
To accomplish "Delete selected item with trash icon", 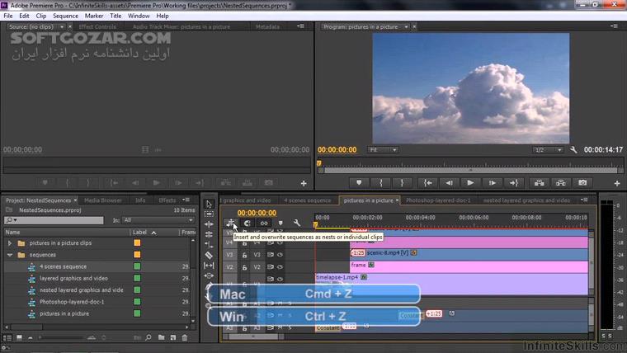I will [x=184, y=338].
